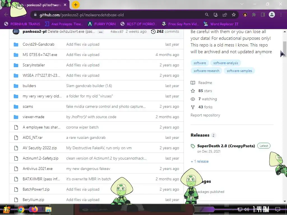This screenshot has height=215, width=287.
Task: Open a new browser tab with the plus button
Action: pos(76,5)
